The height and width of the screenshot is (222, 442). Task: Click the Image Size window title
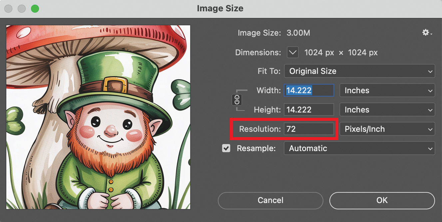(220, 9)
